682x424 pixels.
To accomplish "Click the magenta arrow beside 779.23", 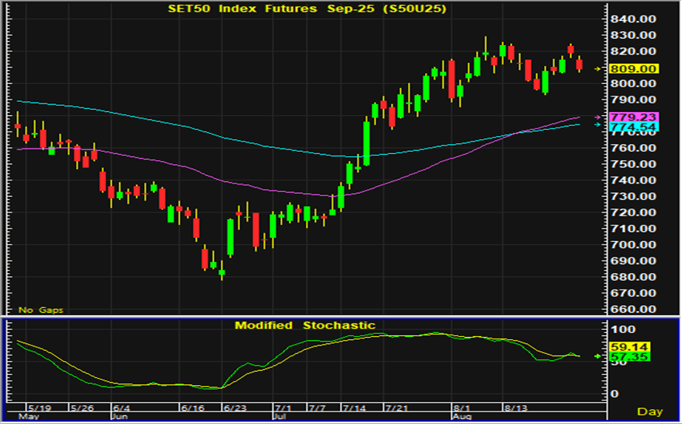I will tap(597, 117).
